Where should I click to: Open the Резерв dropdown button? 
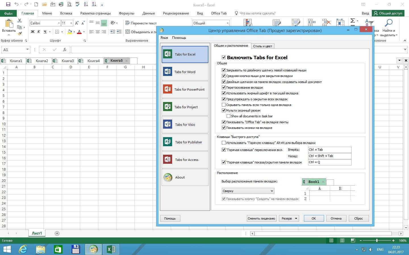289,218
